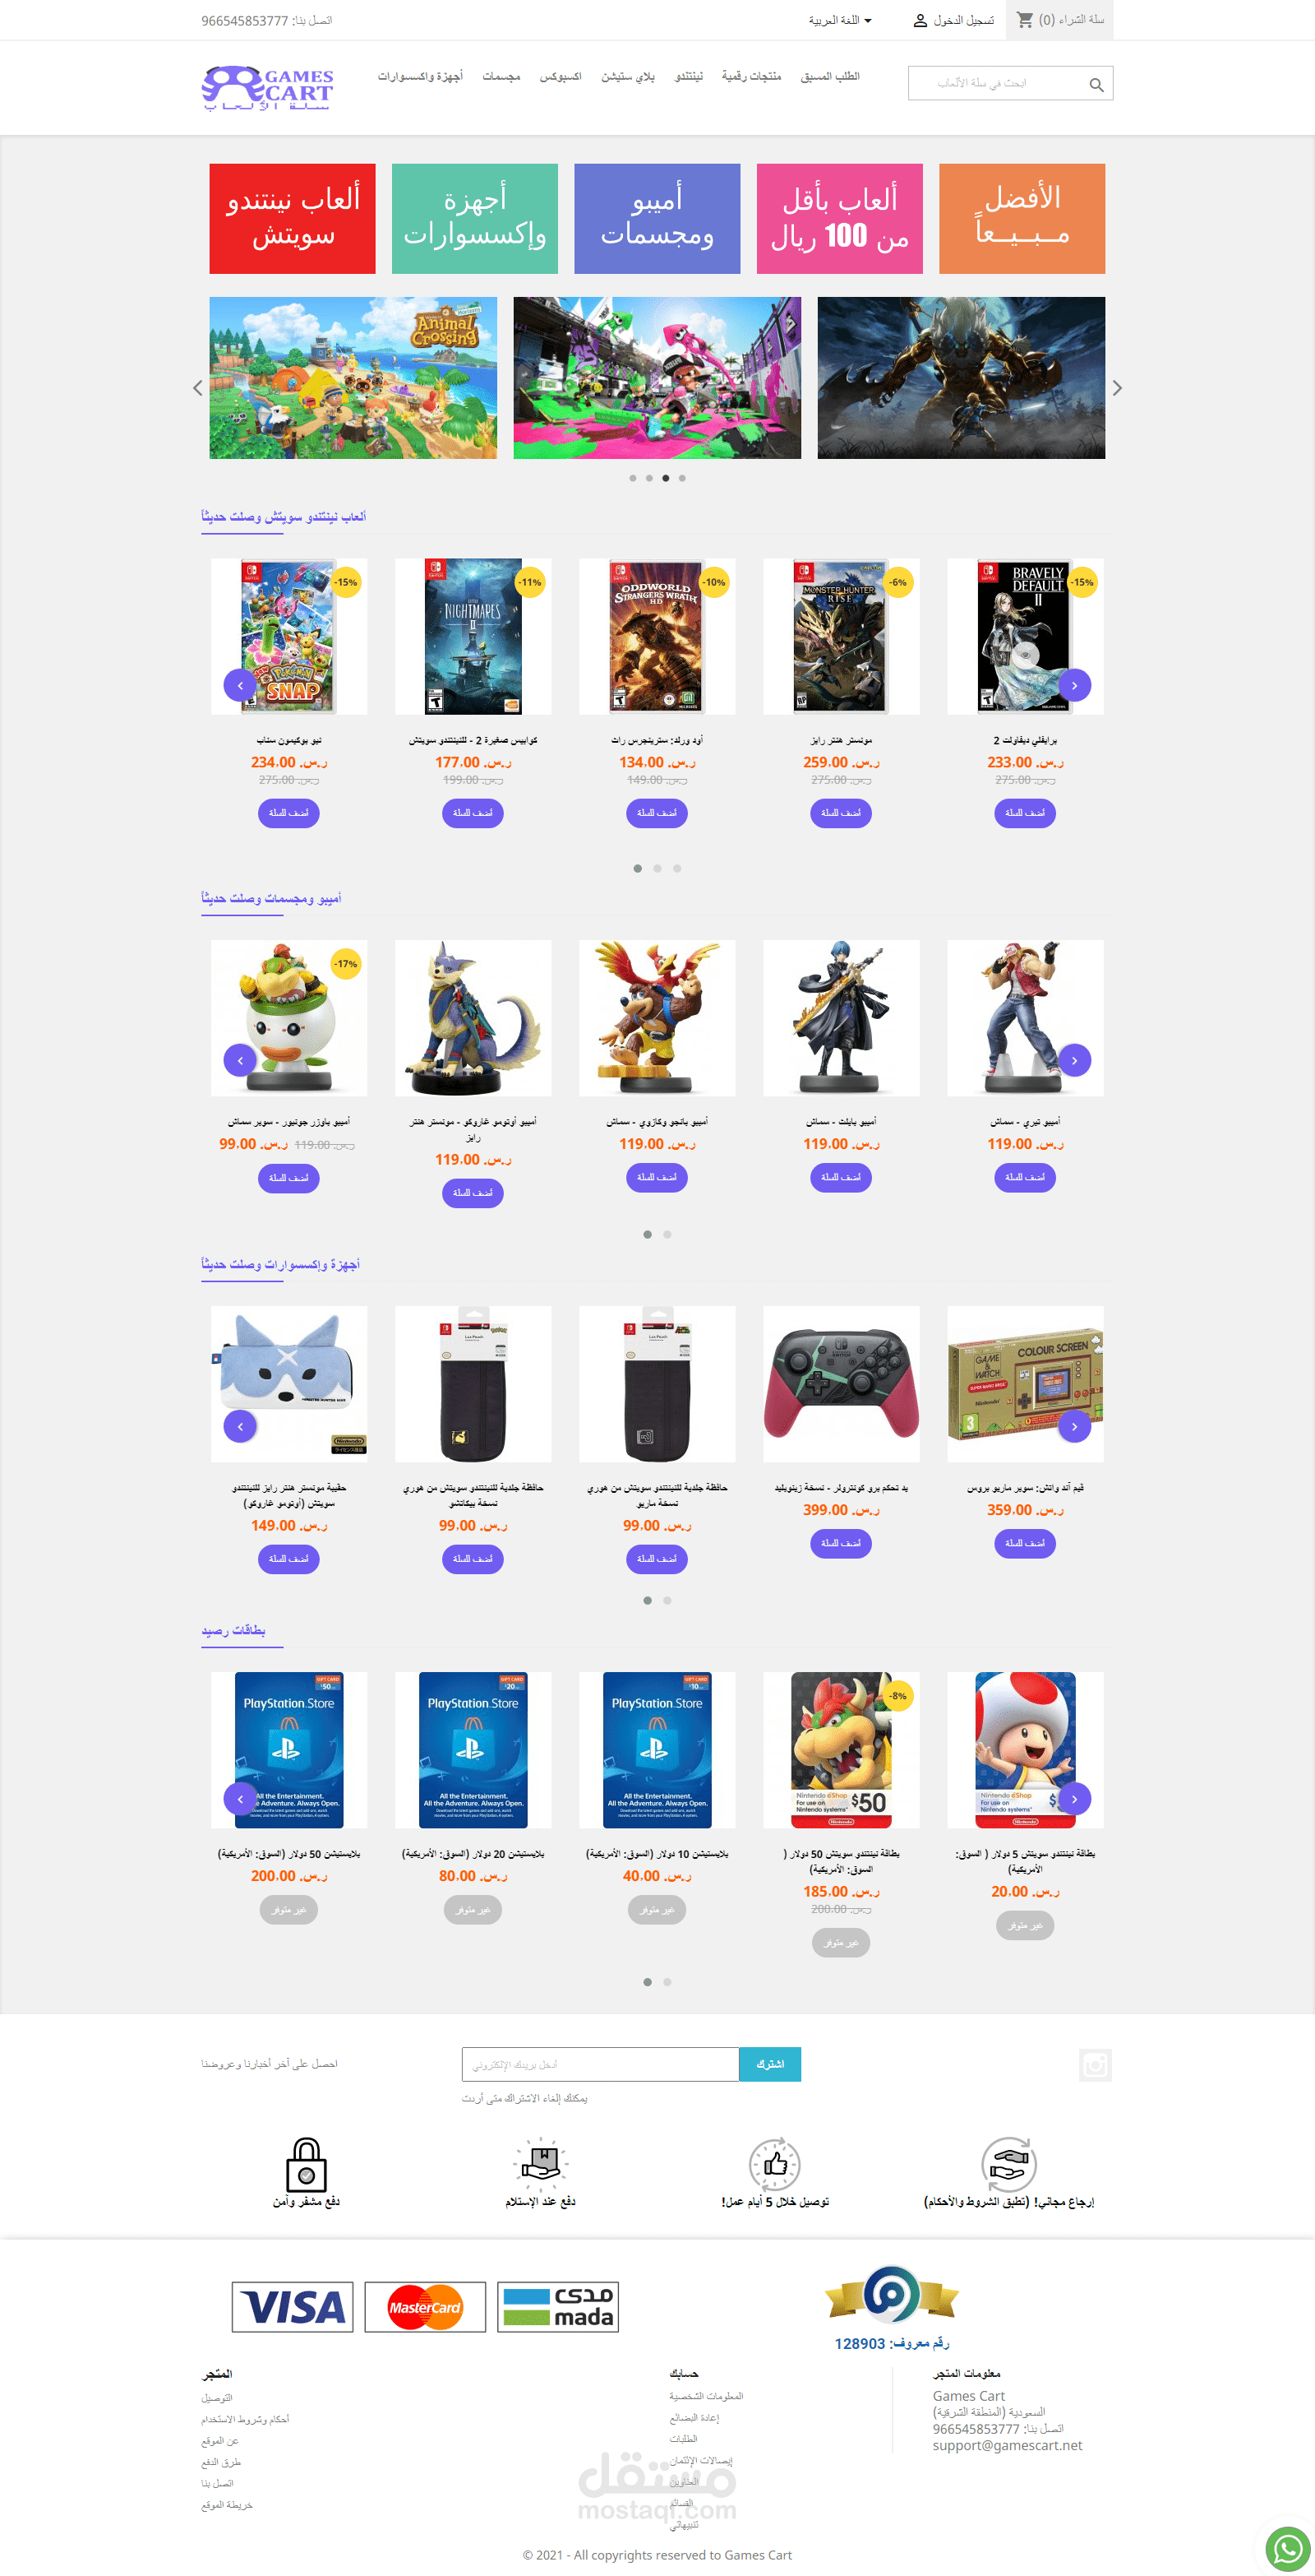Click the newsletter email input field

pyautogui.click(x=601, y=2064)
